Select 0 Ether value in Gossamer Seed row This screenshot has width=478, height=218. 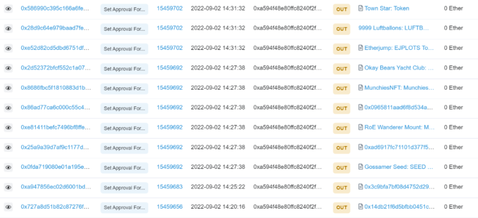point(453,167)
